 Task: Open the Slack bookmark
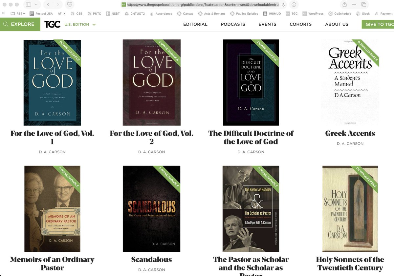(x=363, y=13)
